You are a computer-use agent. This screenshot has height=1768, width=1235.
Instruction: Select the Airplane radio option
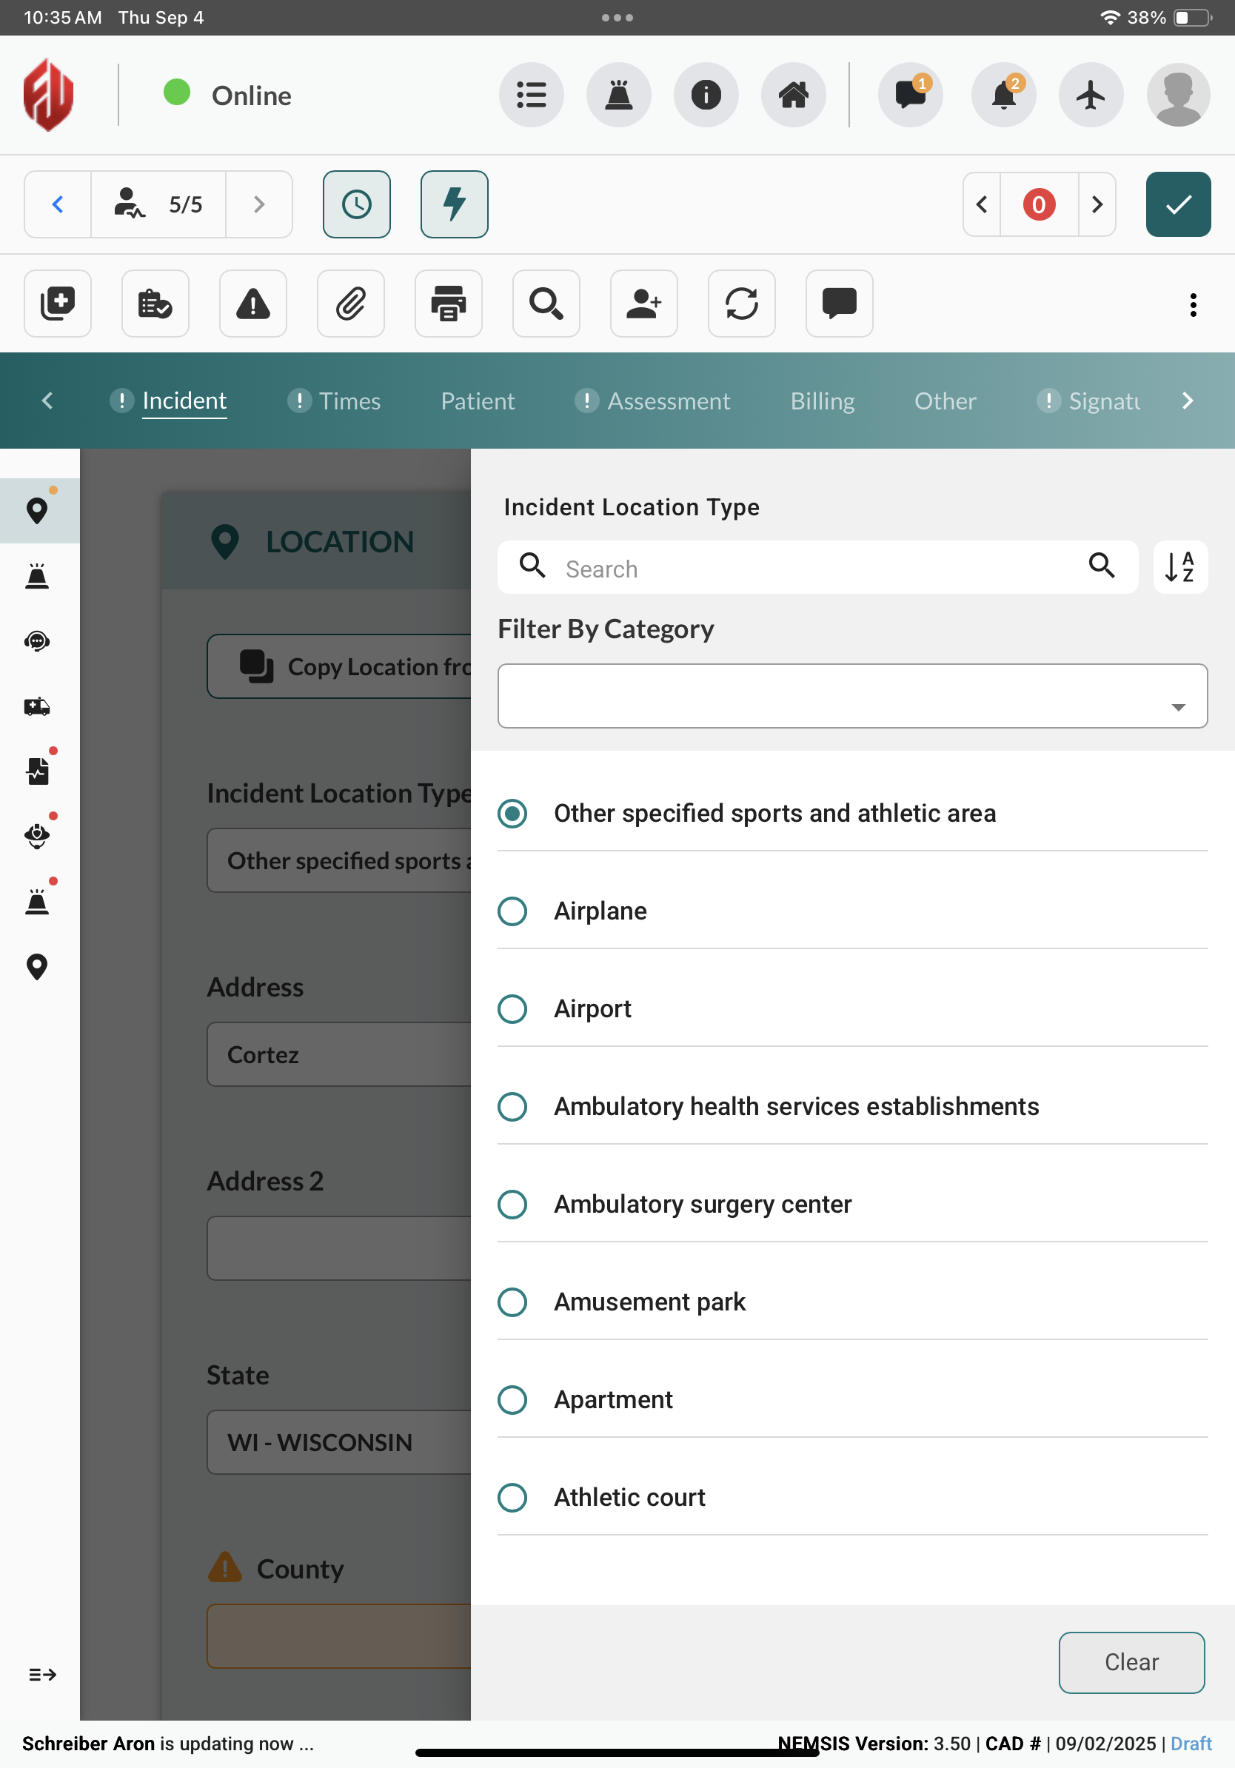tap(512, 911)
